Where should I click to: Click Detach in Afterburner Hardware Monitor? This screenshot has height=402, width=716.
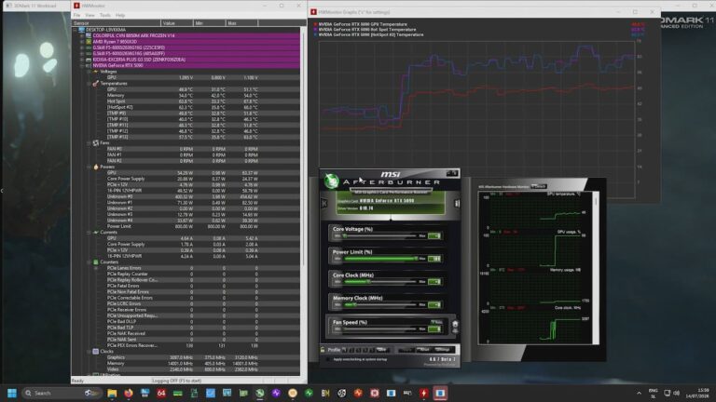pyautogui.click(x=539, y=186)
